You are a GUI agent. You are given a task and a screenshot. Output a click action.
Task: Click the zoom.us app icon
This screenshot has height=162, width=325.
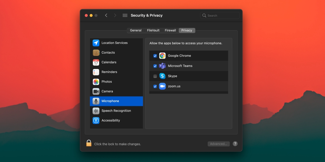[162, 86]
